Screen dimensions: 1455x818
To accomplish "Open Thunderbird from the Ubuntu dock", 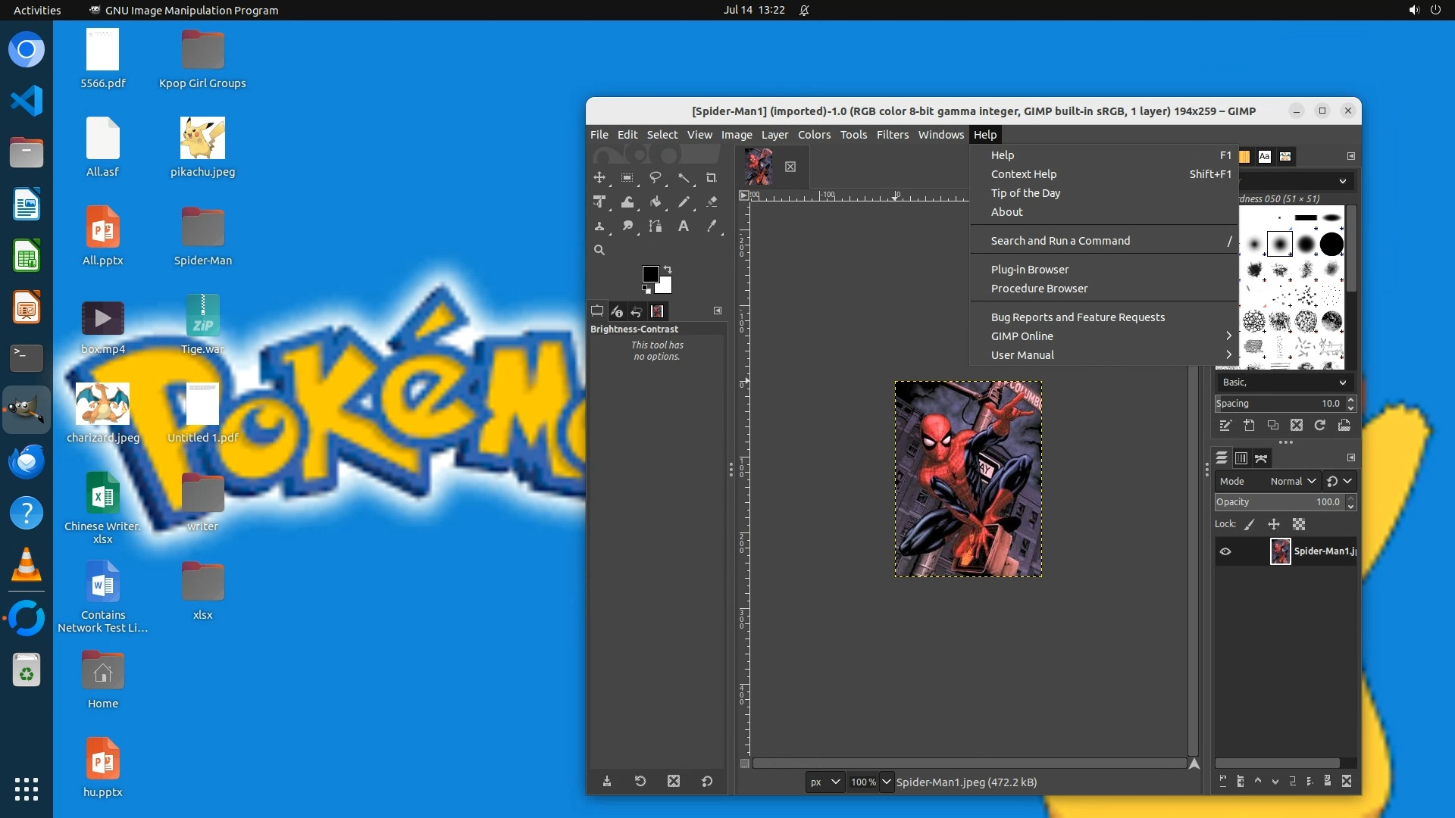I will click(27, 461).
